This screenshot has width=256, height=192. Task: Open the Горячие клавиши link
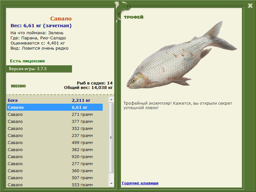click(x=140, y=183)
